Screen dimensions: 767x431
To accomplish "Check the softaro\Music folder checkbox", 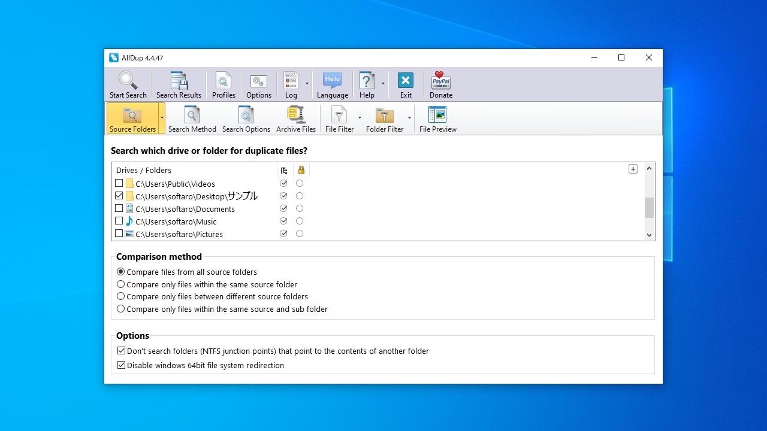I will coord(119,221).
